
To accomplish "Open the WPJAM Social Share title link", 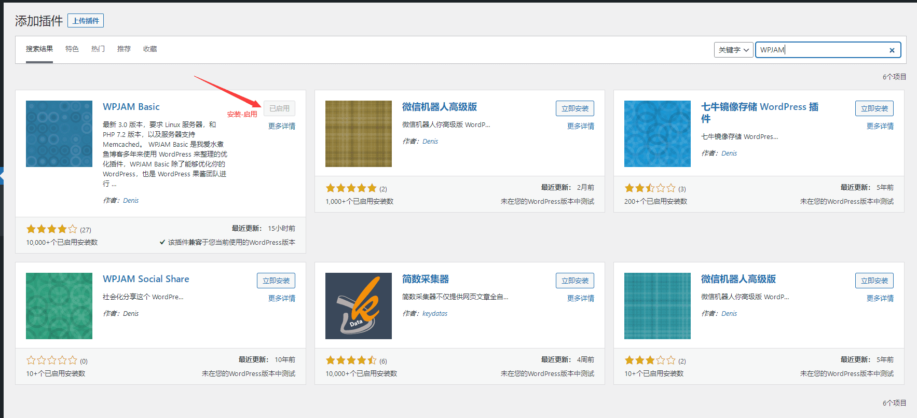I will coord(146,279).
